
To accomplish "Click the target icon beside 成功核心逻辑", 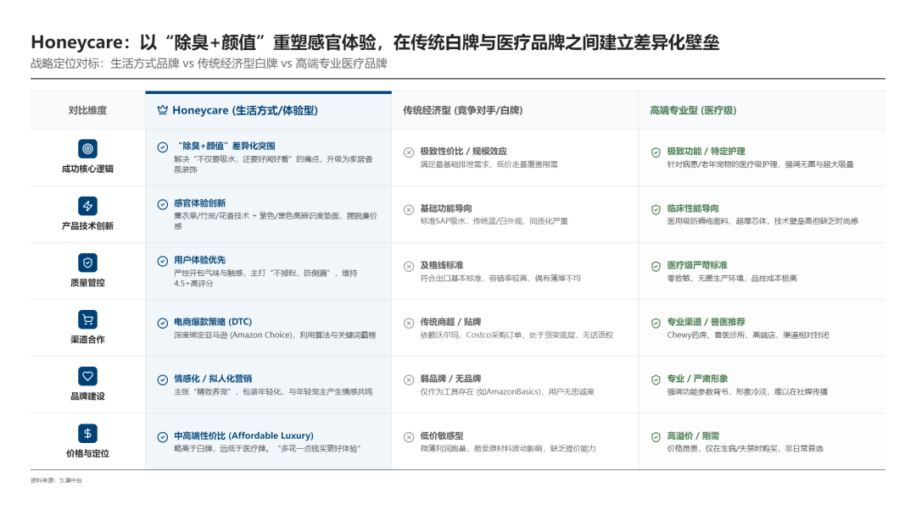I will [86, 147].
